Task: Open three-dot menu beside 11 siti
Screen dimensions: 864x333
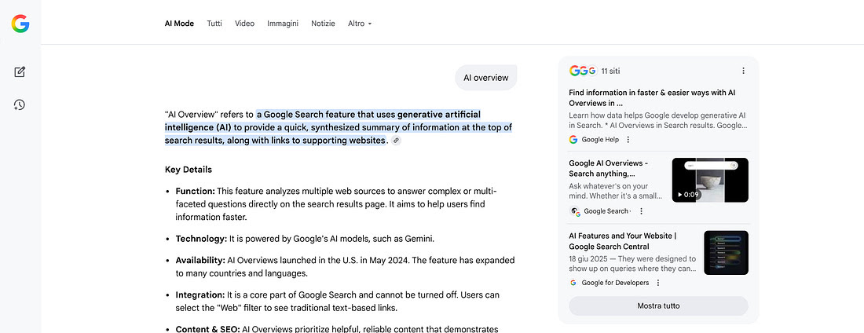Action: (x=743, y=71)
